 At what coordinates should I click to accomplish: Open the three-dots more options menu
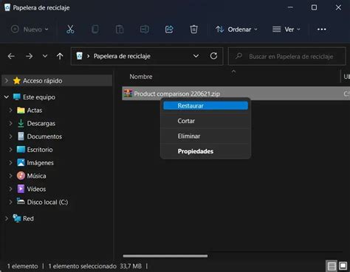click(x=321, y=29)
